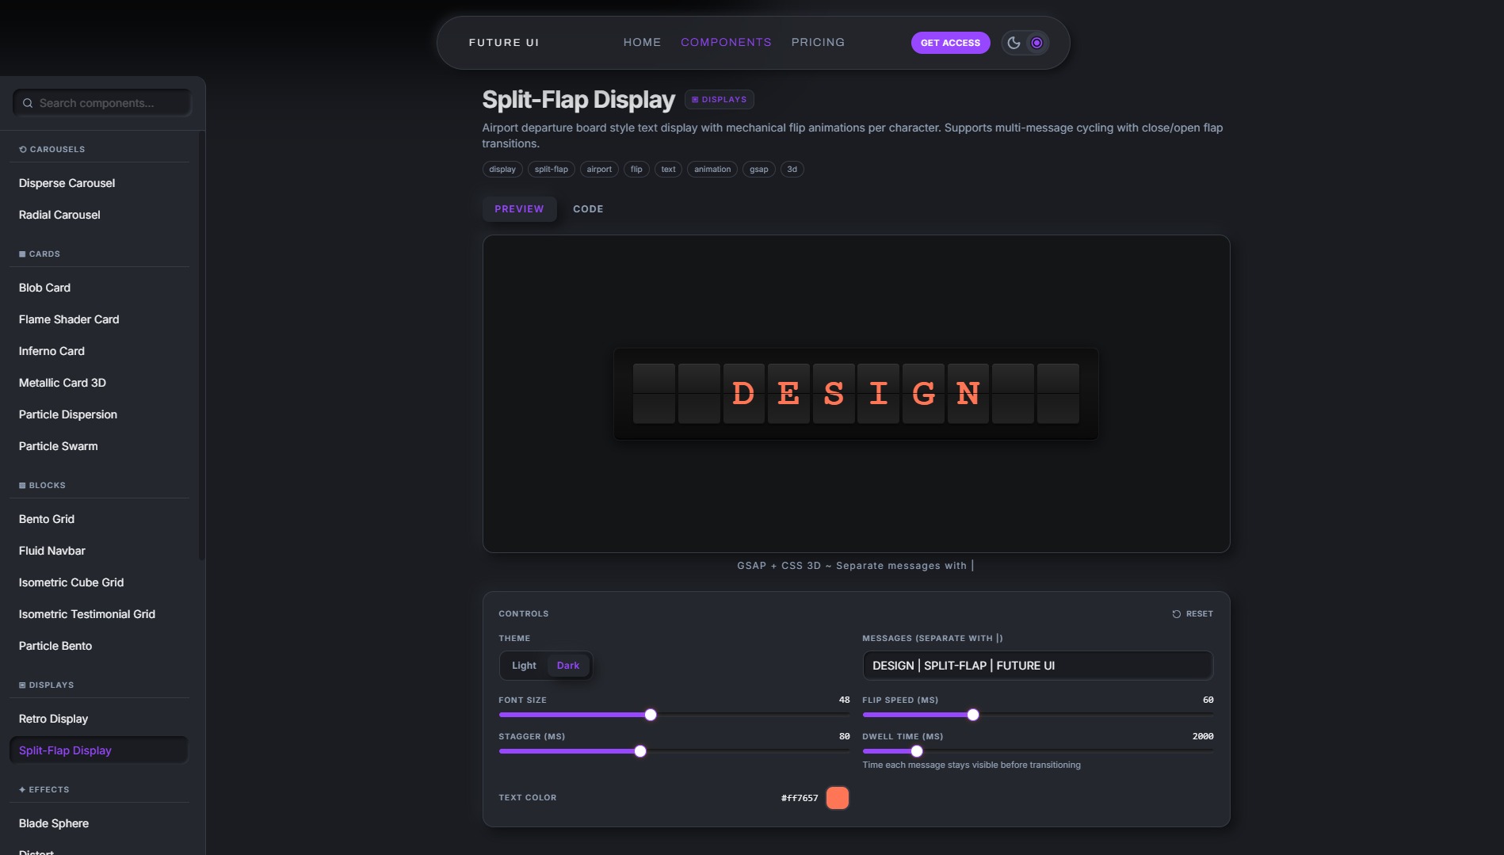Click the reset icon in the Controls panel
The height and width of the screenshot is (855, 1504).
(x=1176, y=613)
